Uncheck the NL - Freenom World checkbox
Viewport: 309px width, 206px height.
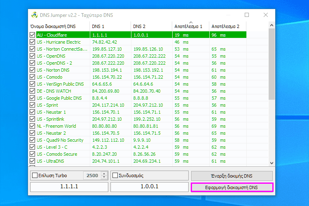tap(32, 126)
